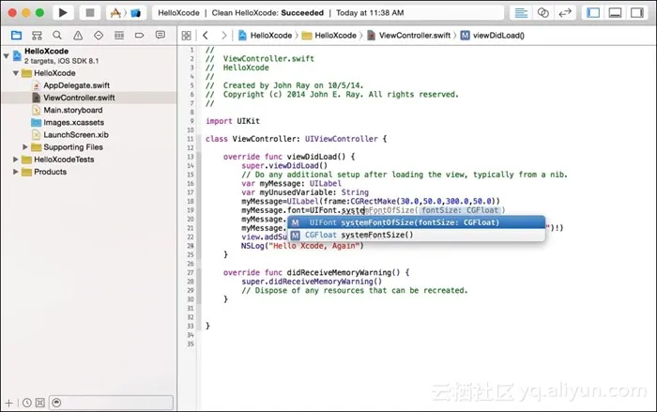Go back in editor history
This screenshot has width=657, height=412.
206,36
